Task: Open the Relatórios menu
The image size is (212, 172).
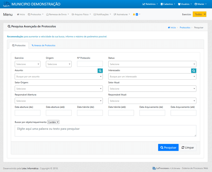Action: (150, 4)
